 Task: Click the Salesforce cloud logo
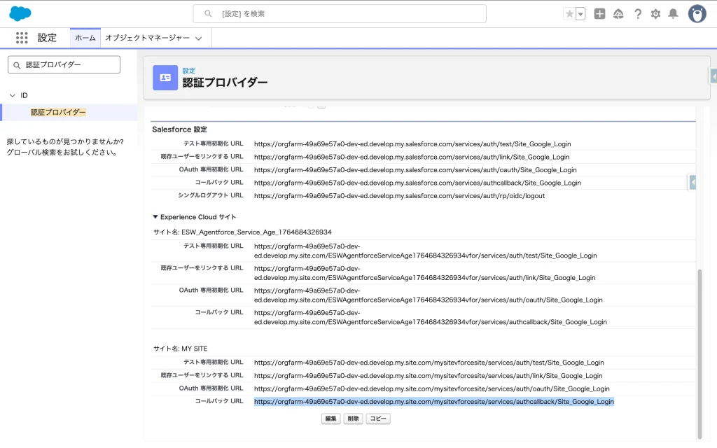tap(20, 13)
